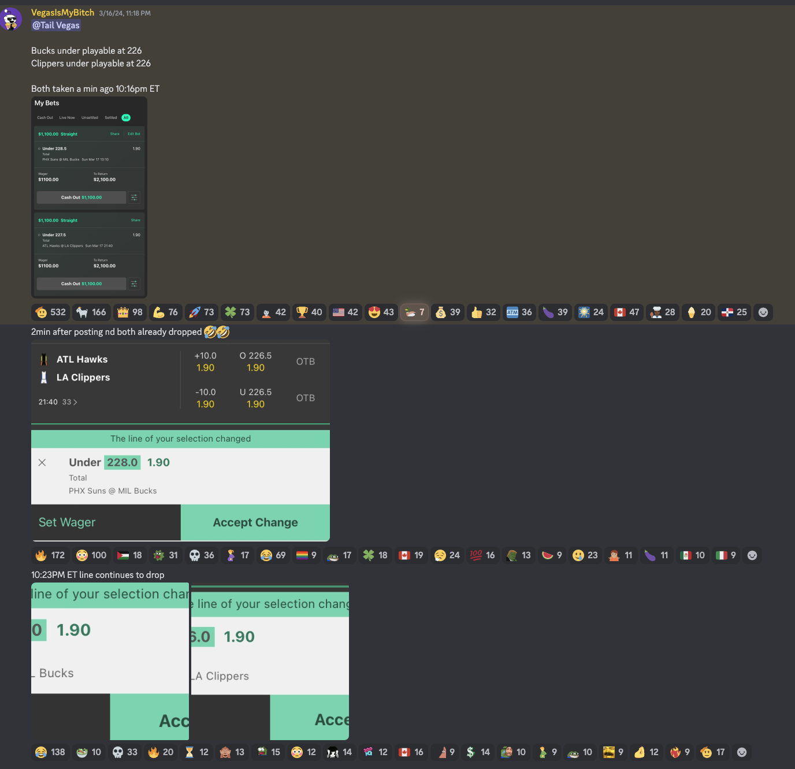The width and height of the screenshot is (795, 769).
Task: Click "2min after posting nd both already dropped"
Action: tap(117, 332)
